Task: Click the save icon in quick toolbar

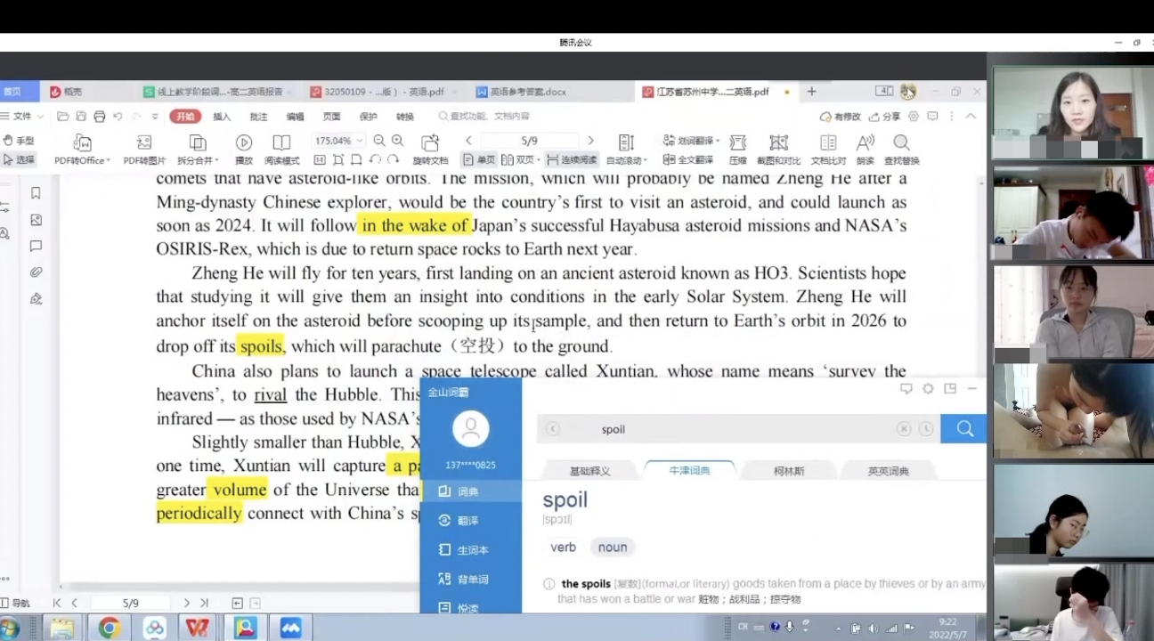Action: coord(81,117)
